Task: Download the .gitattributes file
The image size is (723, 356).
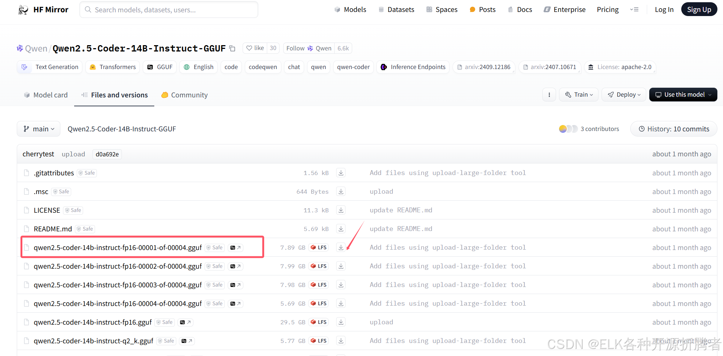Action: [341, 173]
